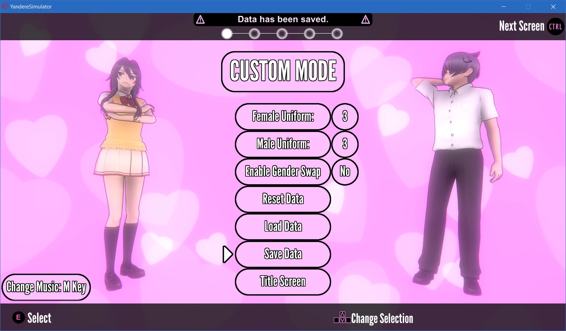The height and width of the screenshot is (331, 566).
Task: Toggle Enable Gender Swap setting
Action: click(283, 172)
